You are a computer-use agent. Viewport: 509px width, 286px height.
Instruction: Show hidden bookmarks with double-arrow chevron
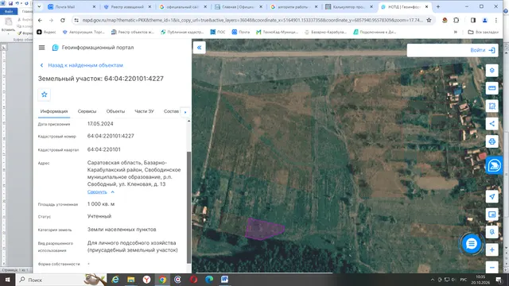456,32
